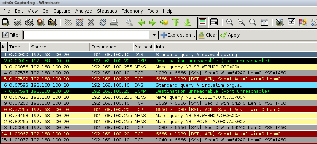
Task: Open the View menu
Action: click(x=33, y=11)
